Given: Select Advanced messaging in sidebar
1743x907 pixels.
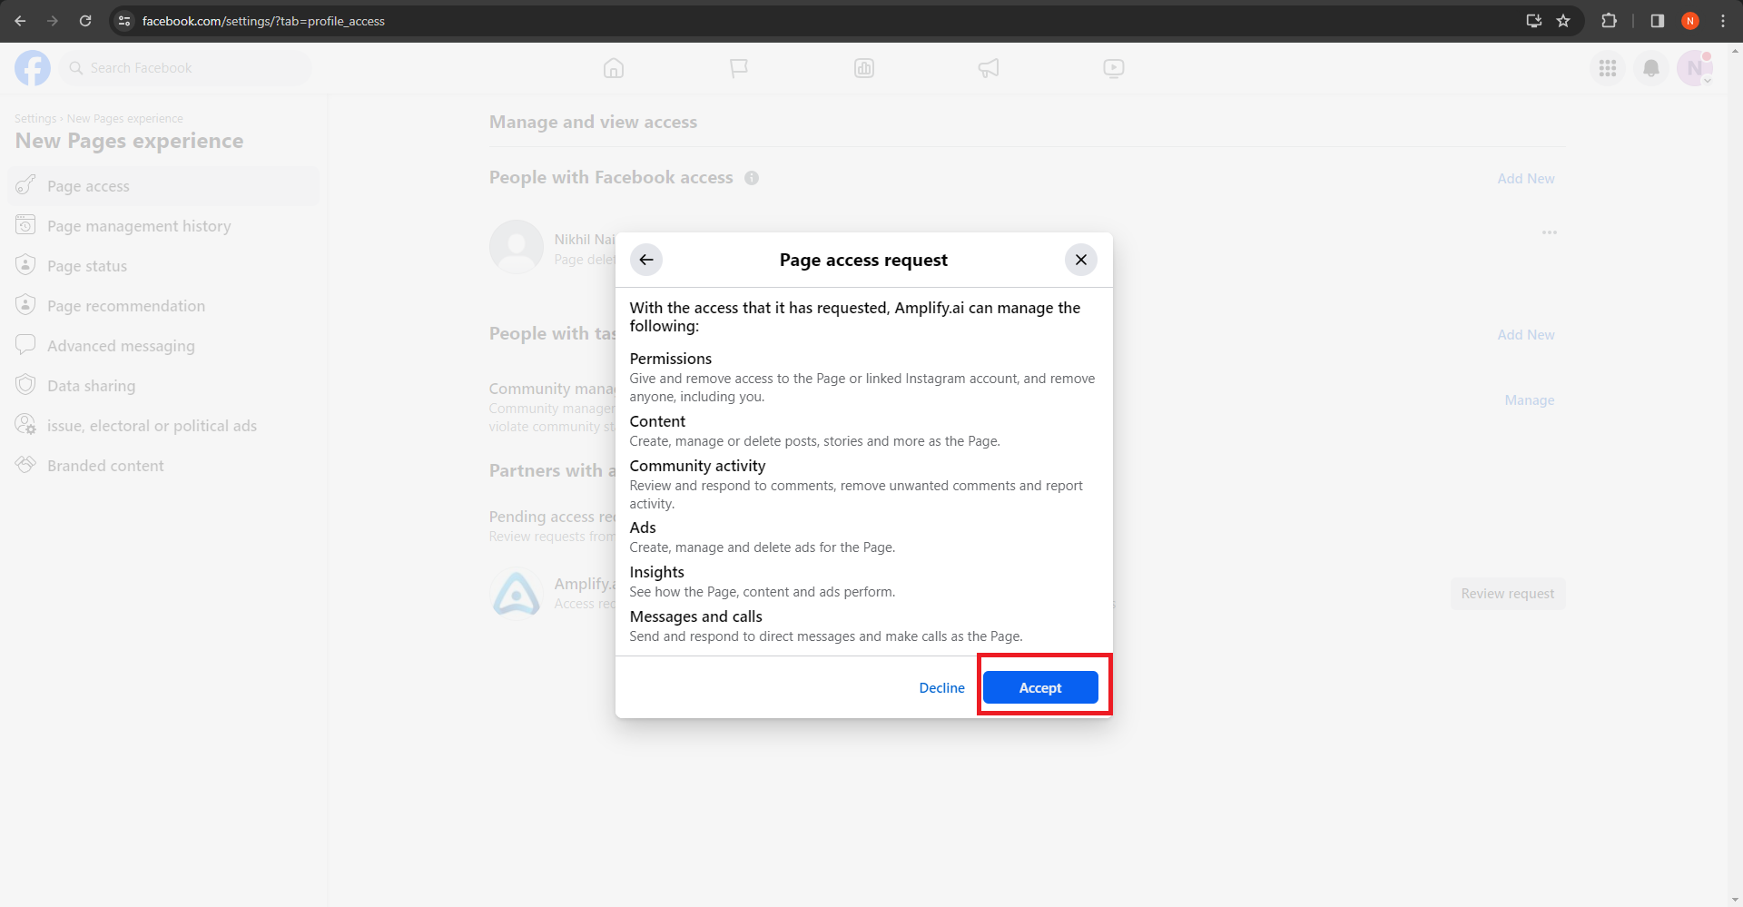Looking at the screenshot, I should coord(163,346).
